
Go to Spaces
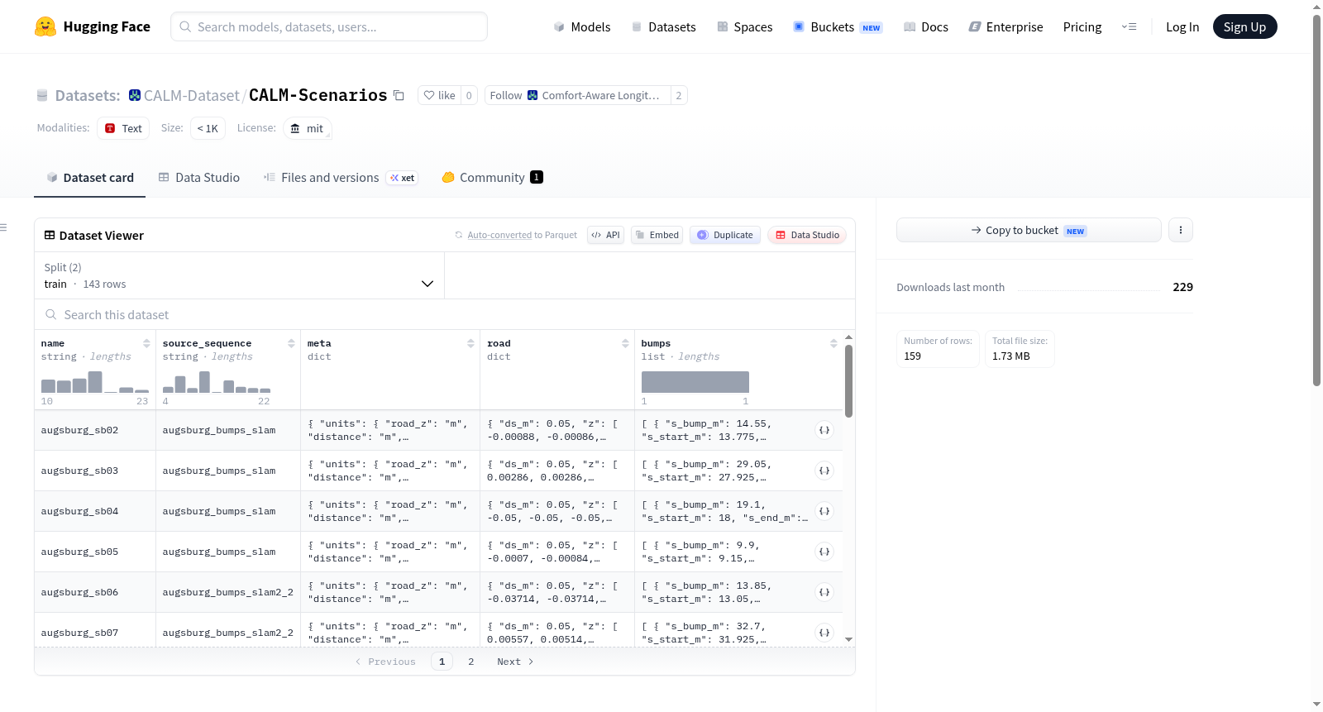click(x=744, y=27)
